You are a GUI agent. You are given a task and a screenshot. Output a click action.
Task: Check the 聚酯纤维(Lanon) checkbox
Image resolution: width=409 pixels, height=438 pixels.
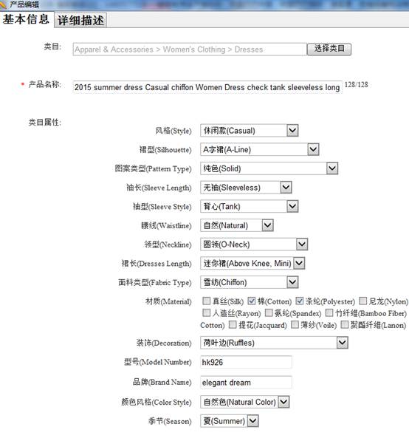345,324
